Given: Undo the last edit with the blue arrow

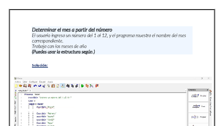Looking at the screenshot, I should tap(35, 86).
